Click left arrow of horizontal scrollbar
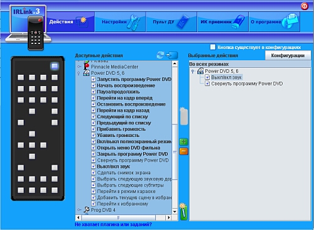 (78, 217)
